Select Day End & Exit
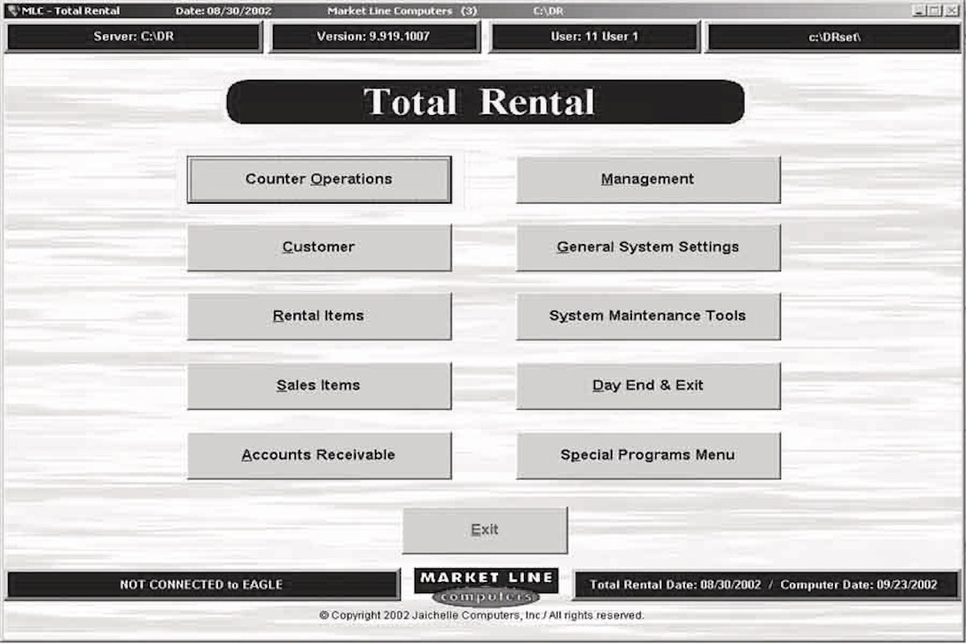The height and width of the screenshot is (644, 966). 649,385
